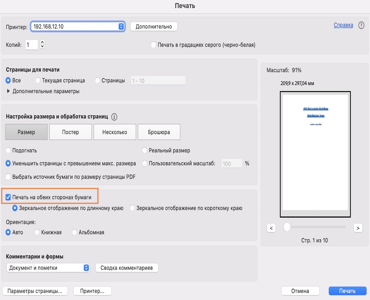Cancel with the Отмена button
This screenshot has width=370, height=300.
point(300,291)
